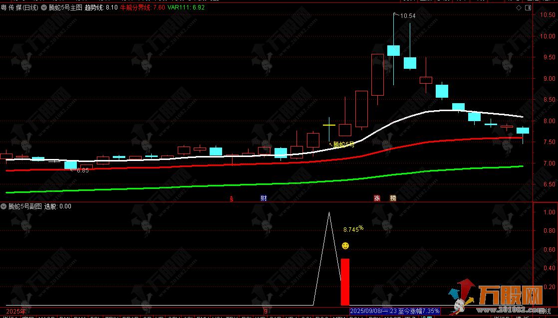This screenshot has width=558, height=318.
Task: Click the red signal bar in sub-chart
Action: tap(345, 282)
